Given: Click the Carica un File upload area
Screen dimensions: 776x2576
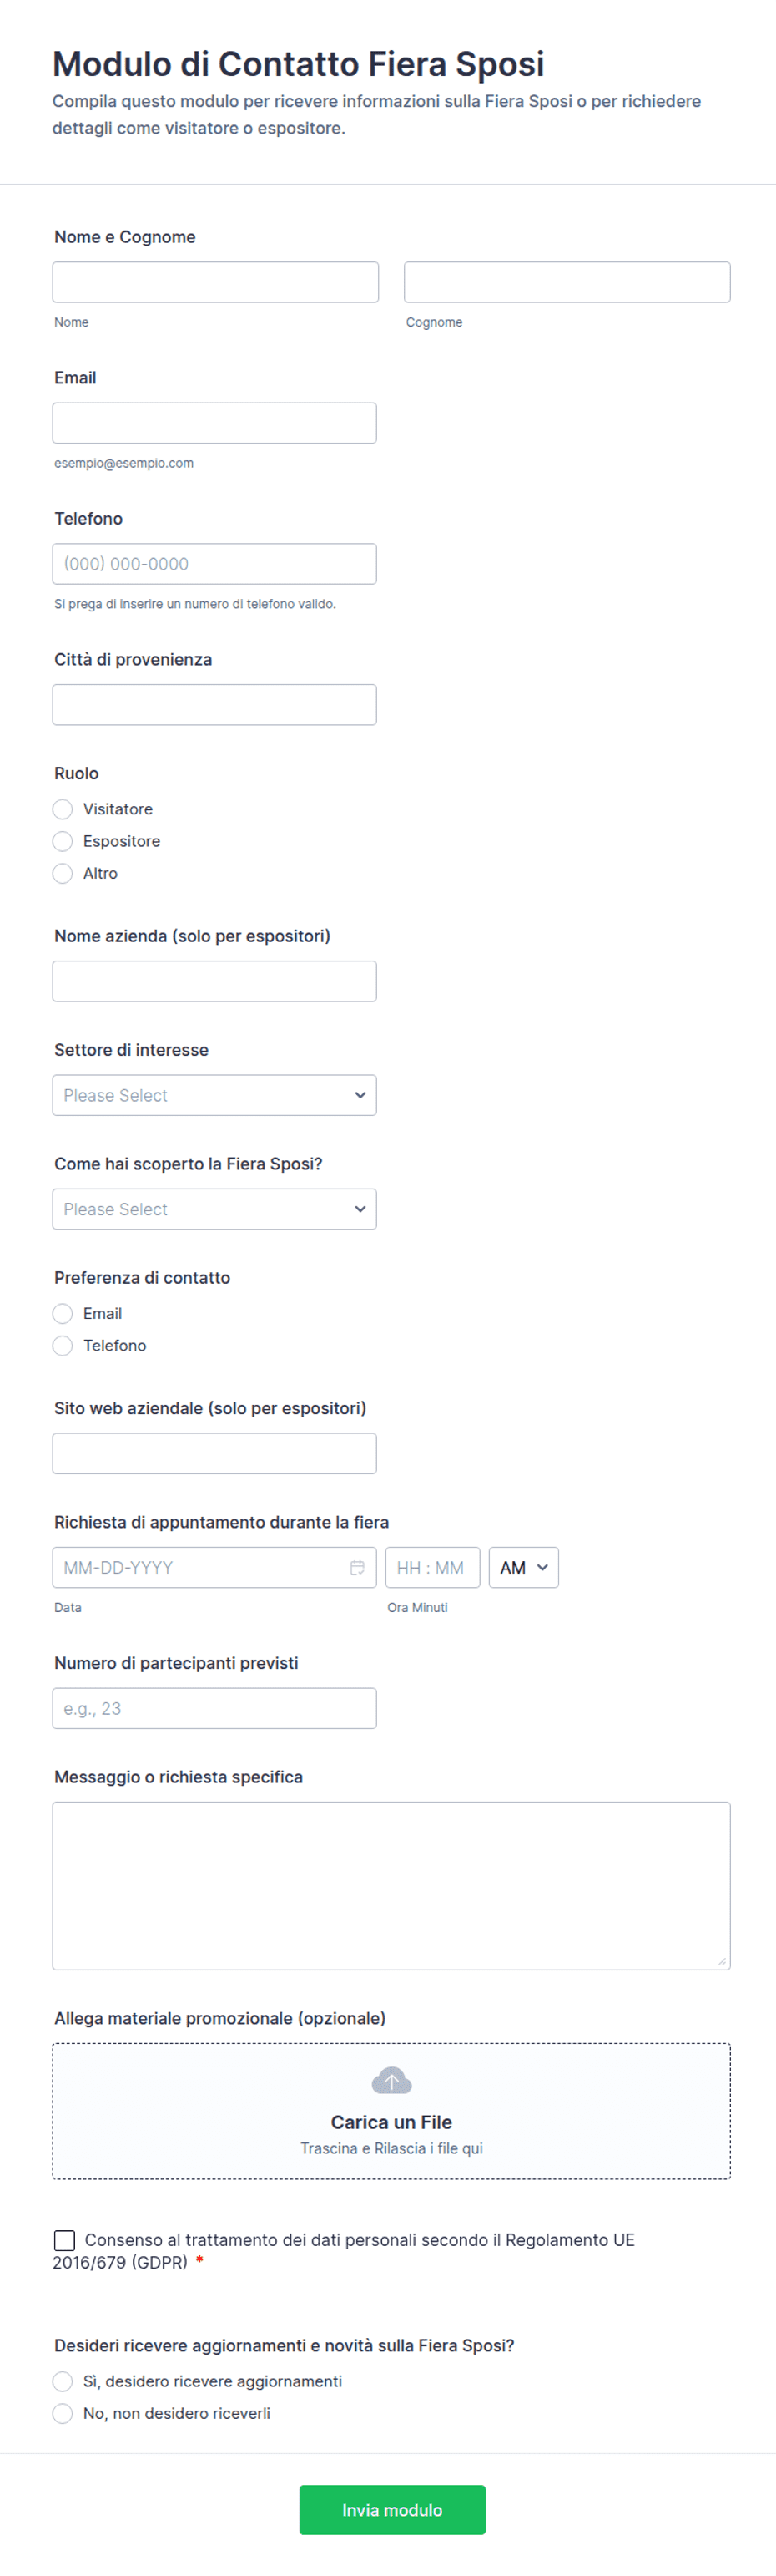Looking at the screenshot, I should click(391, 2110).
